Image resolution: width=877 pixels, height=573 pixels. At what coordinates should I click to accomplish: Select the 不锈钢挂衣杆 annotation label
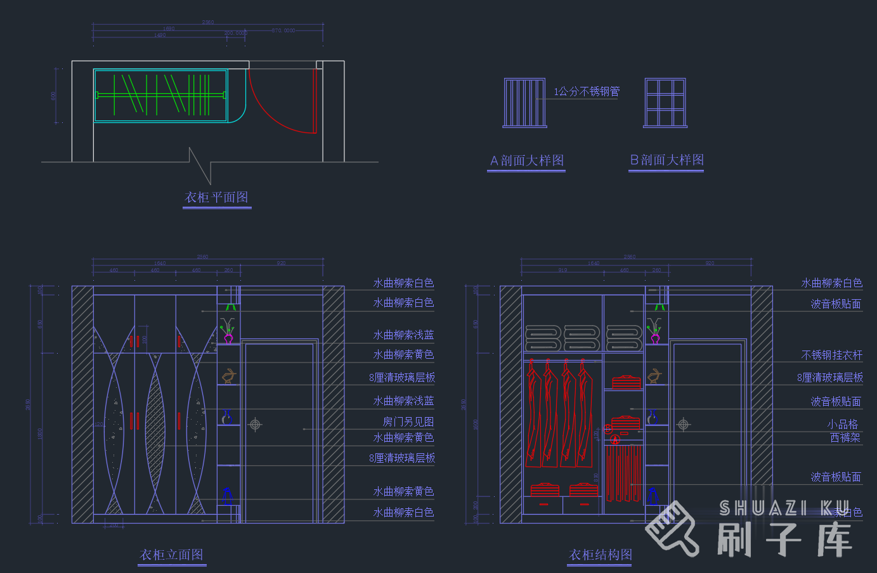[x=831, y=355]
